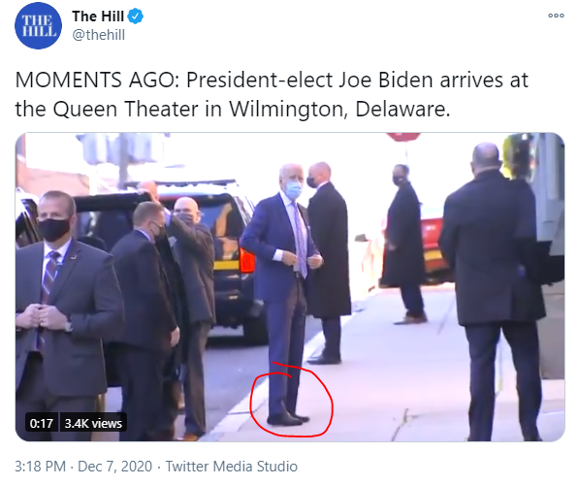Open the 3:18 PM timestamp link

pyautogui.click(x=41, y=467)
